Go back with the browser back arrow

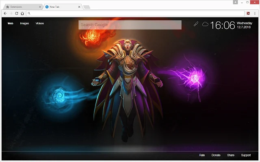[5, 13]
